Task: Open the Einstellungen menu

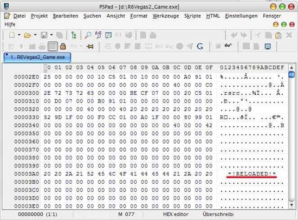Action: tap(241, 16)
